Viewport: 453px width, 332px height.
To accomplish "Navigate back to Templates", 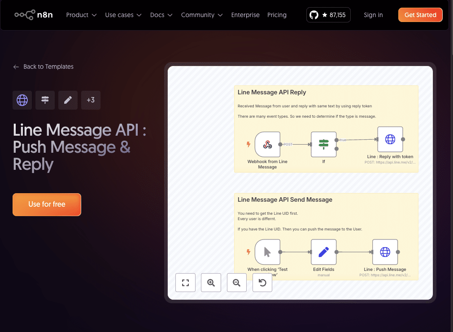I will (43, 66).
